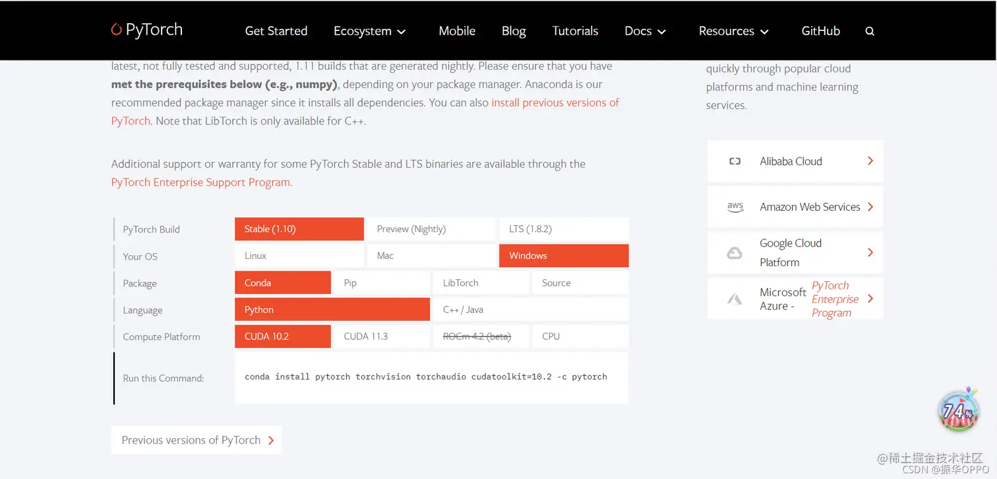Click the AWS logo icon

click(735, 207)
